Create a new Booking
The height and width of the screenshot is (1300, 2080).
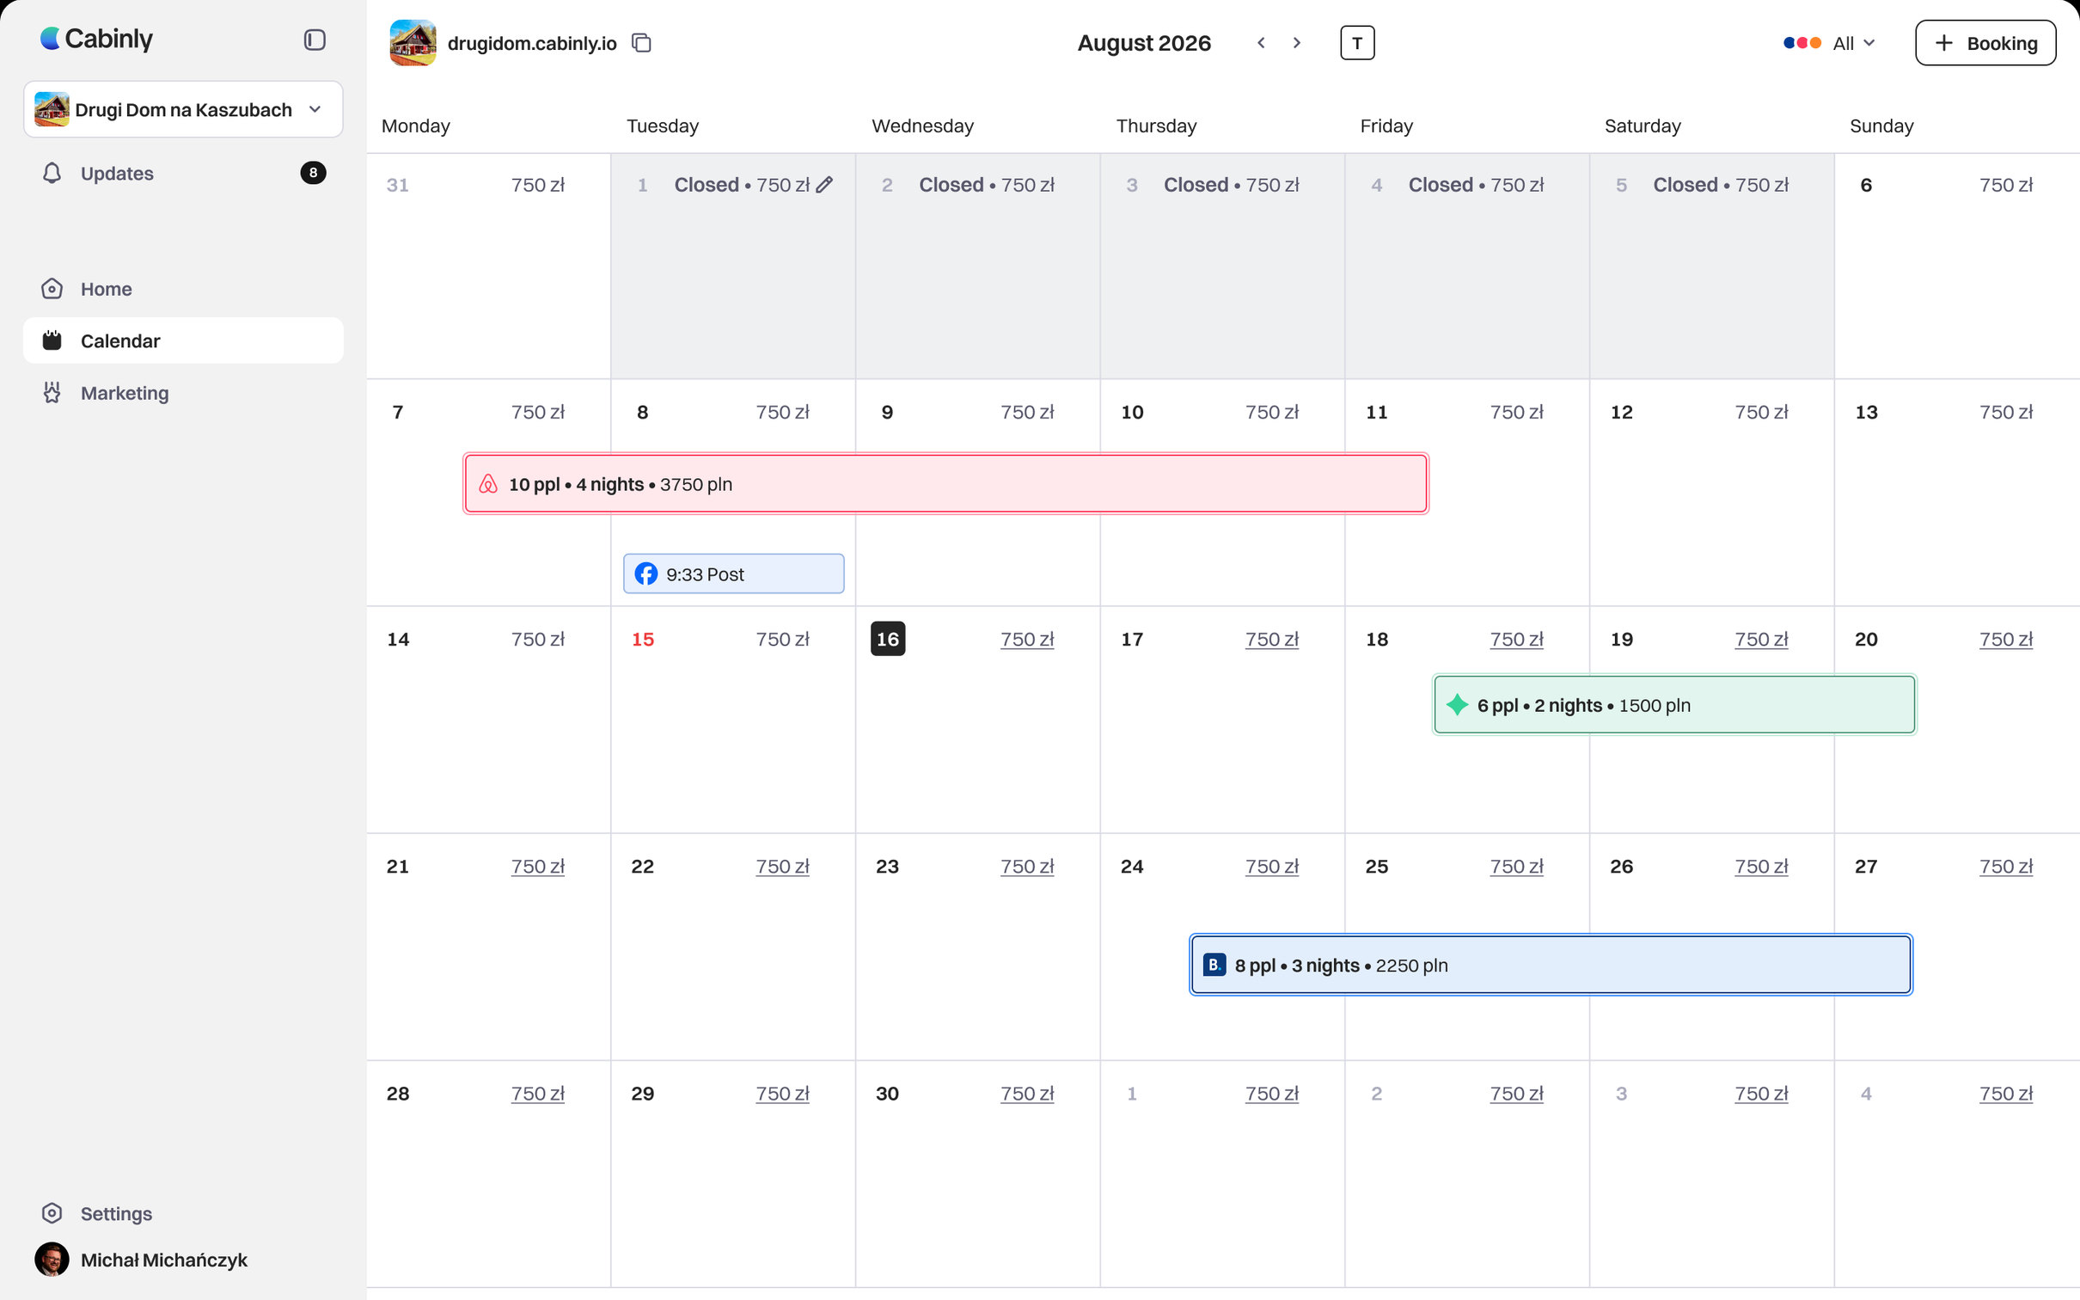(1985, 43)
